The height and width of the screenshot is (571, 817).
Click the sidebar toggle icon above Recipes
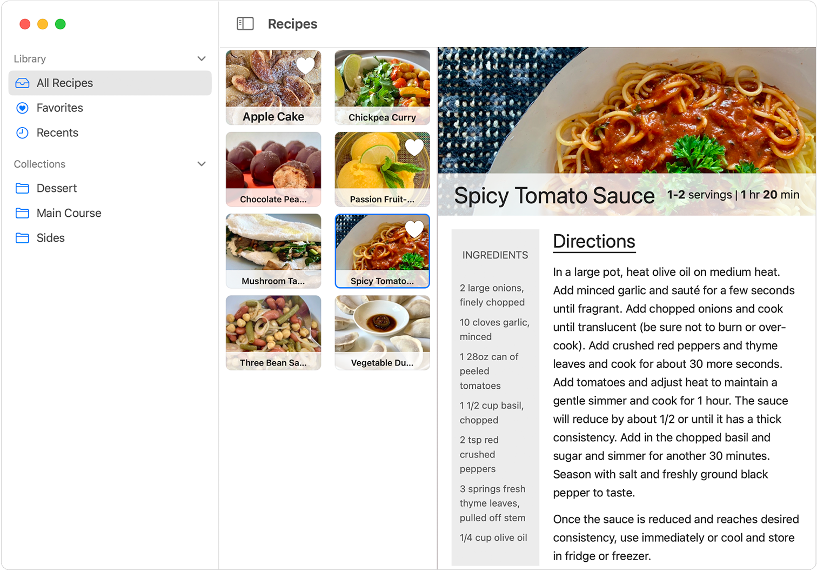point(245,23)
